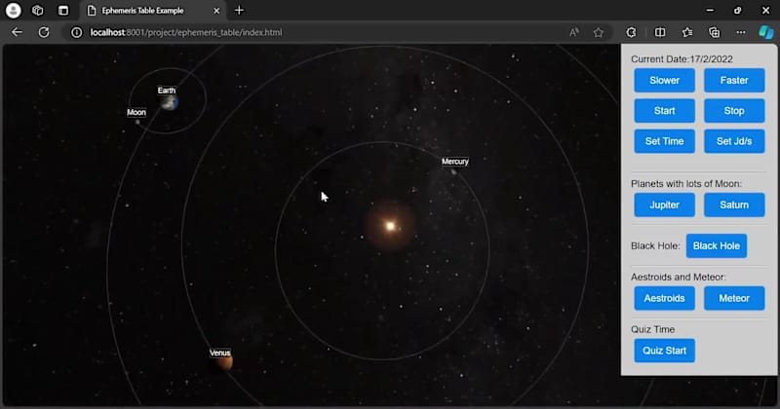Click the Moon label

(136, 112)
